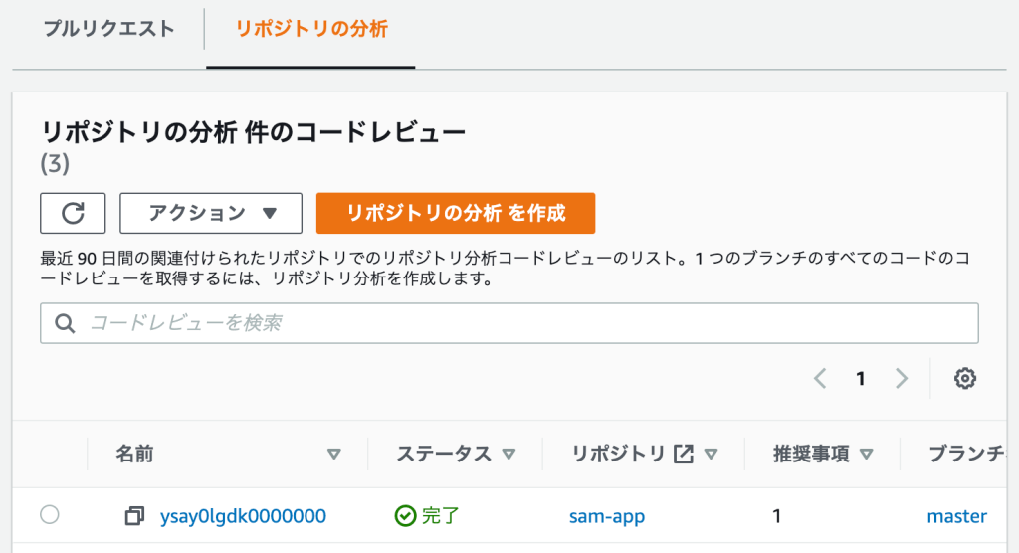
Task: Open the アクション dropdown menu
Action: [x=211, y=213]
